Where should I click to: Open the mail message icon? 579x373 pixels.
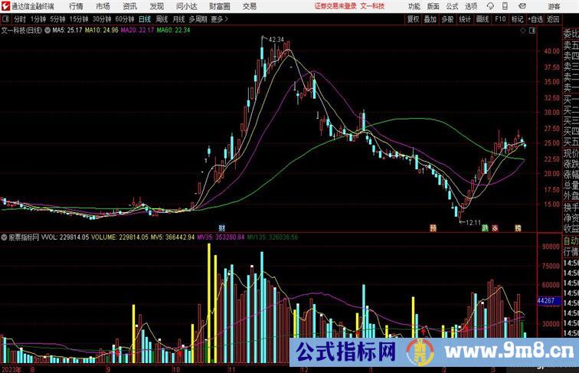click(x=522, y=6)
